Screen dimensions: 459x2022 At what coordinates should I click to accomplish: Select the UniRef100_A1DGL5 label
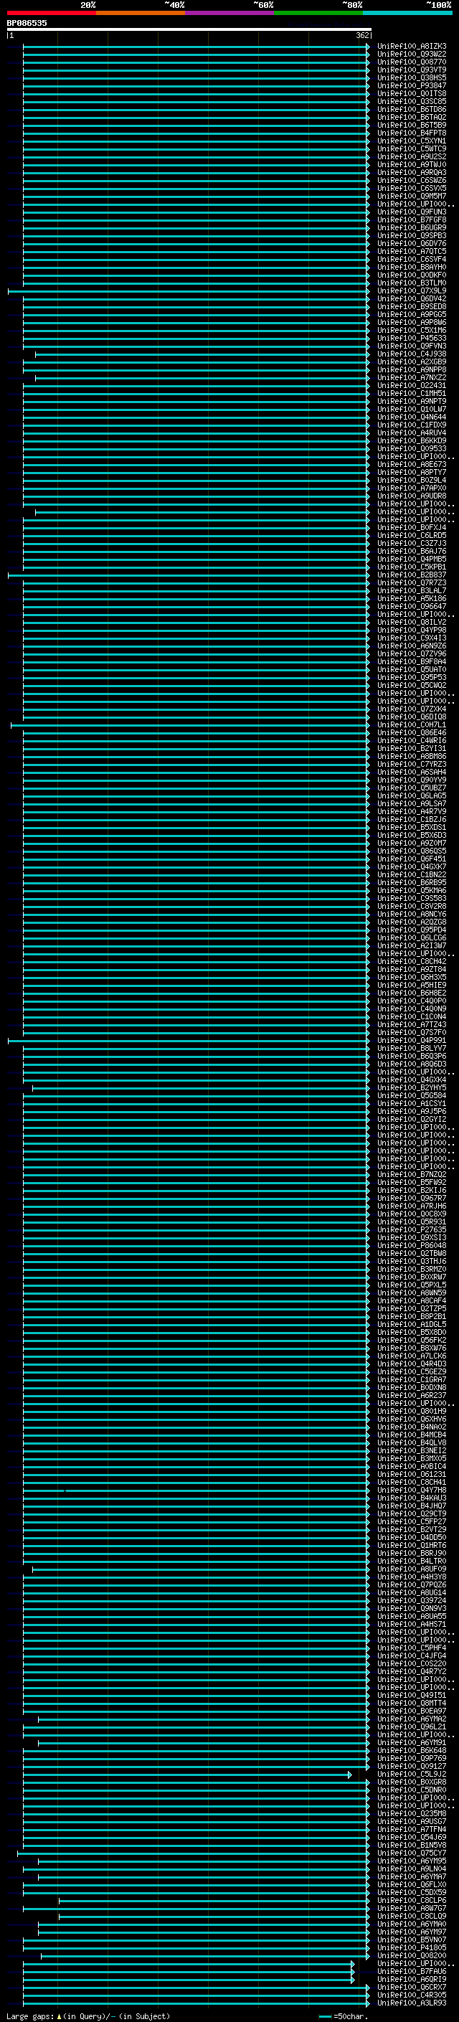point(412,1324)
